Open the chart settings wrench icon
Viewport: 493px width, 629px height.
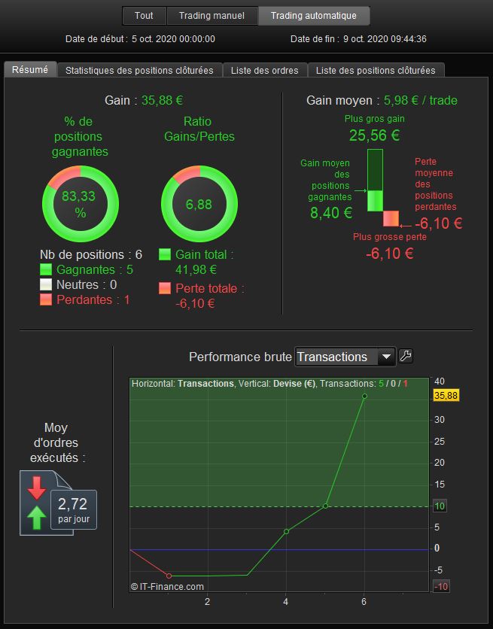click(405, 356)
